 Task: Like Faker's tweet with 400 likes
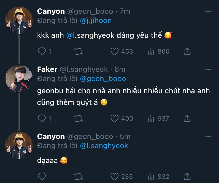(114, 119)
